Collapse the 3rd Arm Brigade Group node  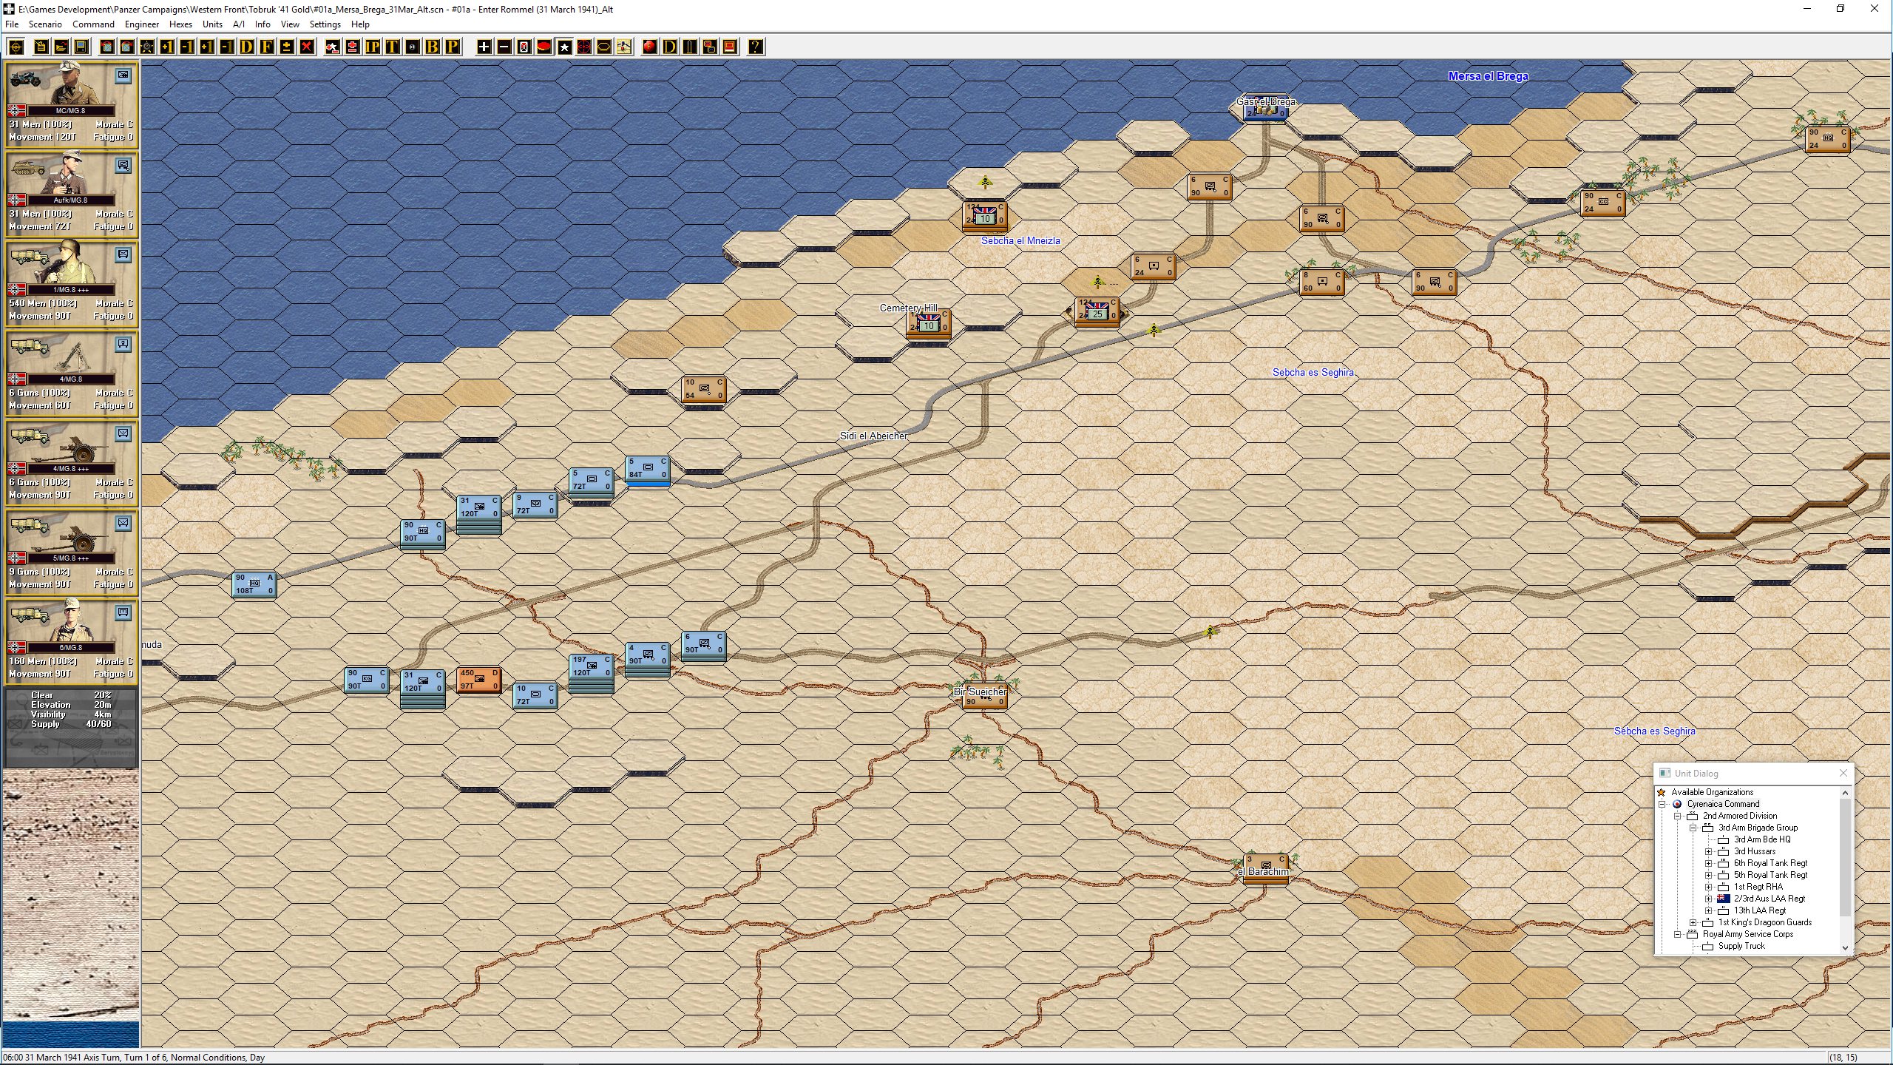pyautogui.click(x=1693, y=828)
